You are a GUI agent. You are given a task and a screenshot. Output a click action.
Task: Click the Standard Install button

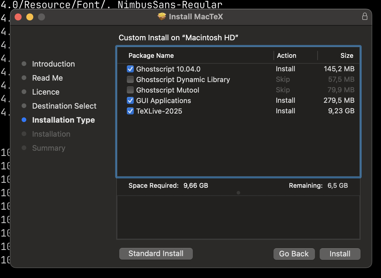click(x=156, y=254)
